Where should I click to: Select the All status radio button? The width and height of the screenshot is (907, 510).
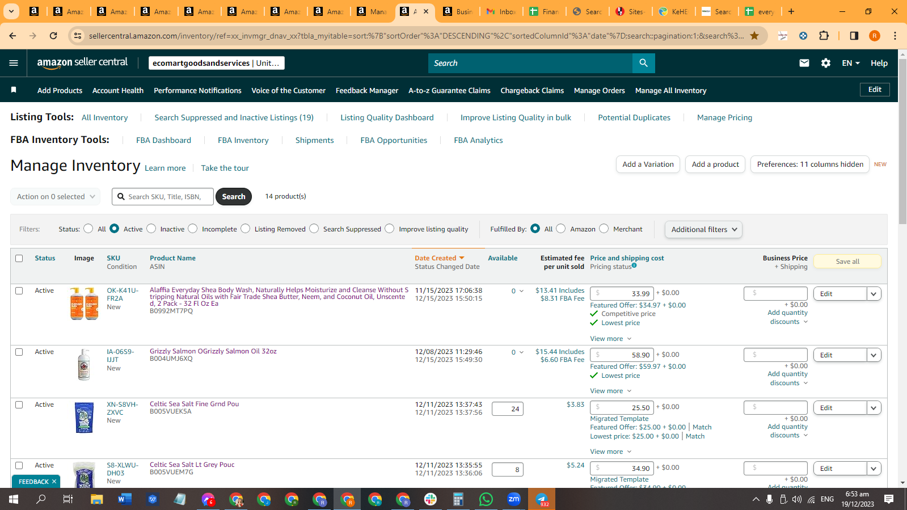88,229
